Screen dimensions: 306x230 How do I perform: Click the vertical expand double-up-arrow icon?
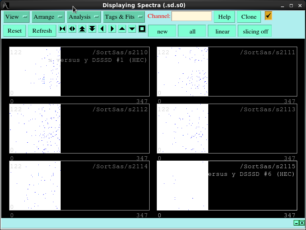[x=82, y=29]
